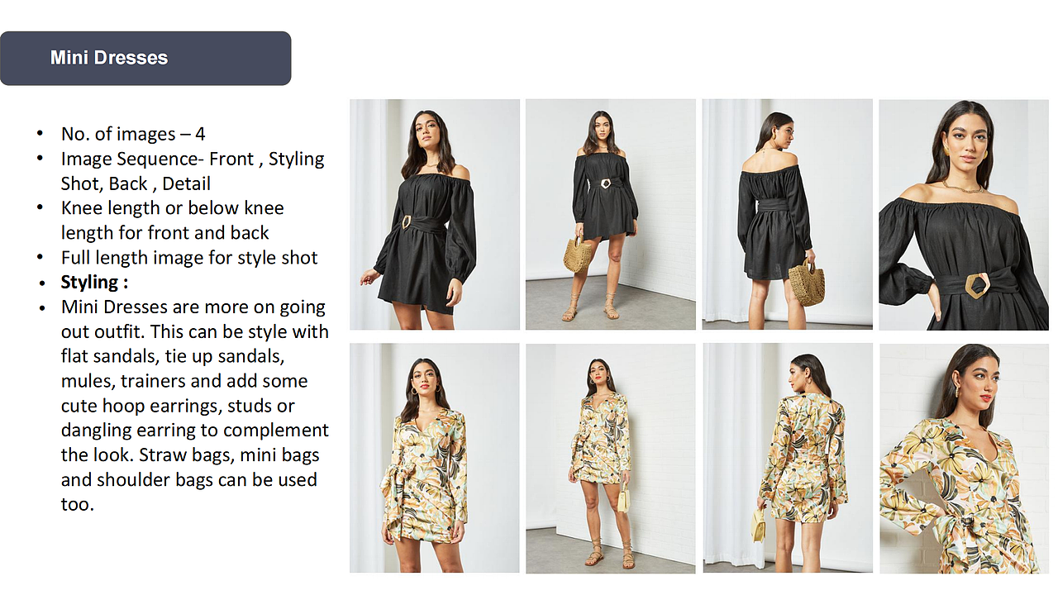Click the bold 'Styling :' heading
This screenshot has height=595, width=1058.
pos(94,283)
